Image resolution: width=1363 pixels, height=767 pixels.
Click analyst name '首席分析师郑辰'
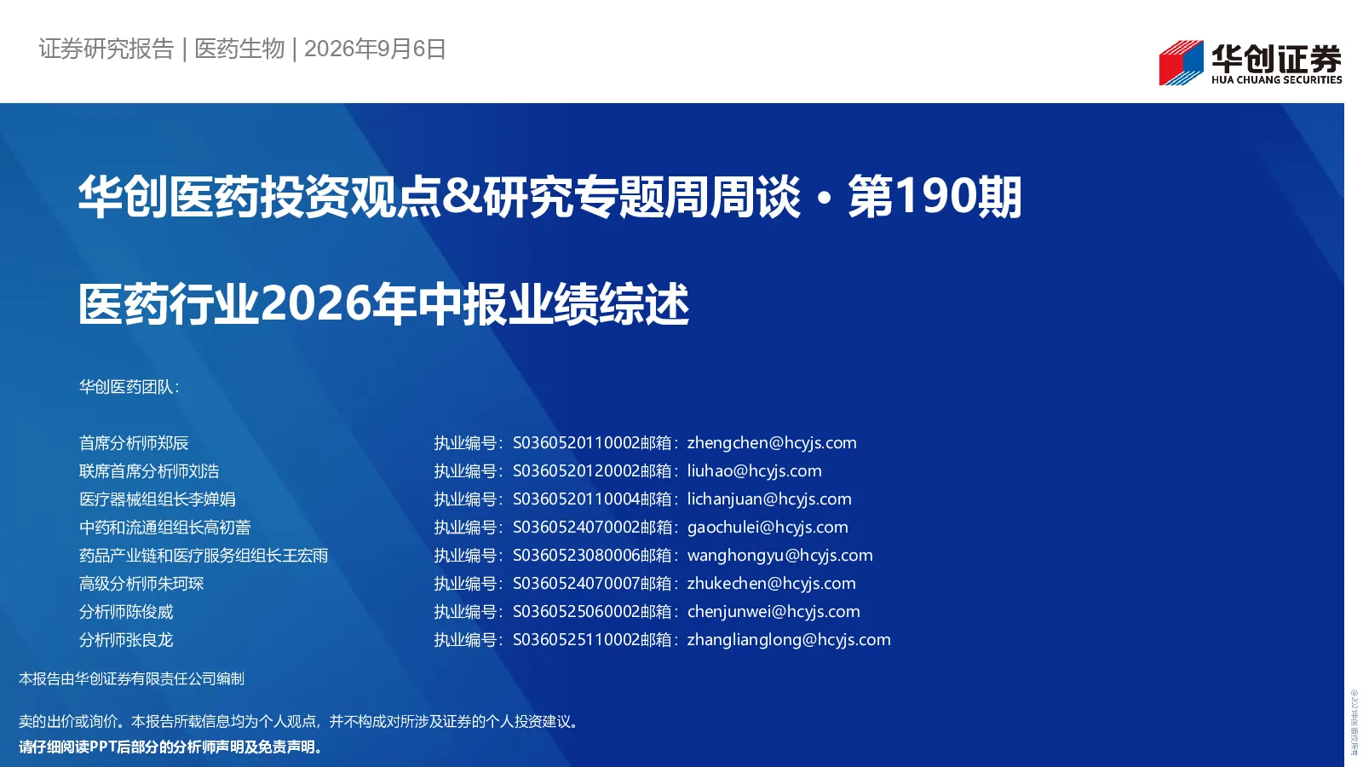134,443
